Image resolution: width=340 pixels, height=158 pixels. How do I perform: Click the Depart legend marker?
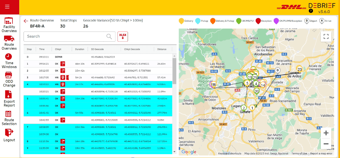[307, 21]
